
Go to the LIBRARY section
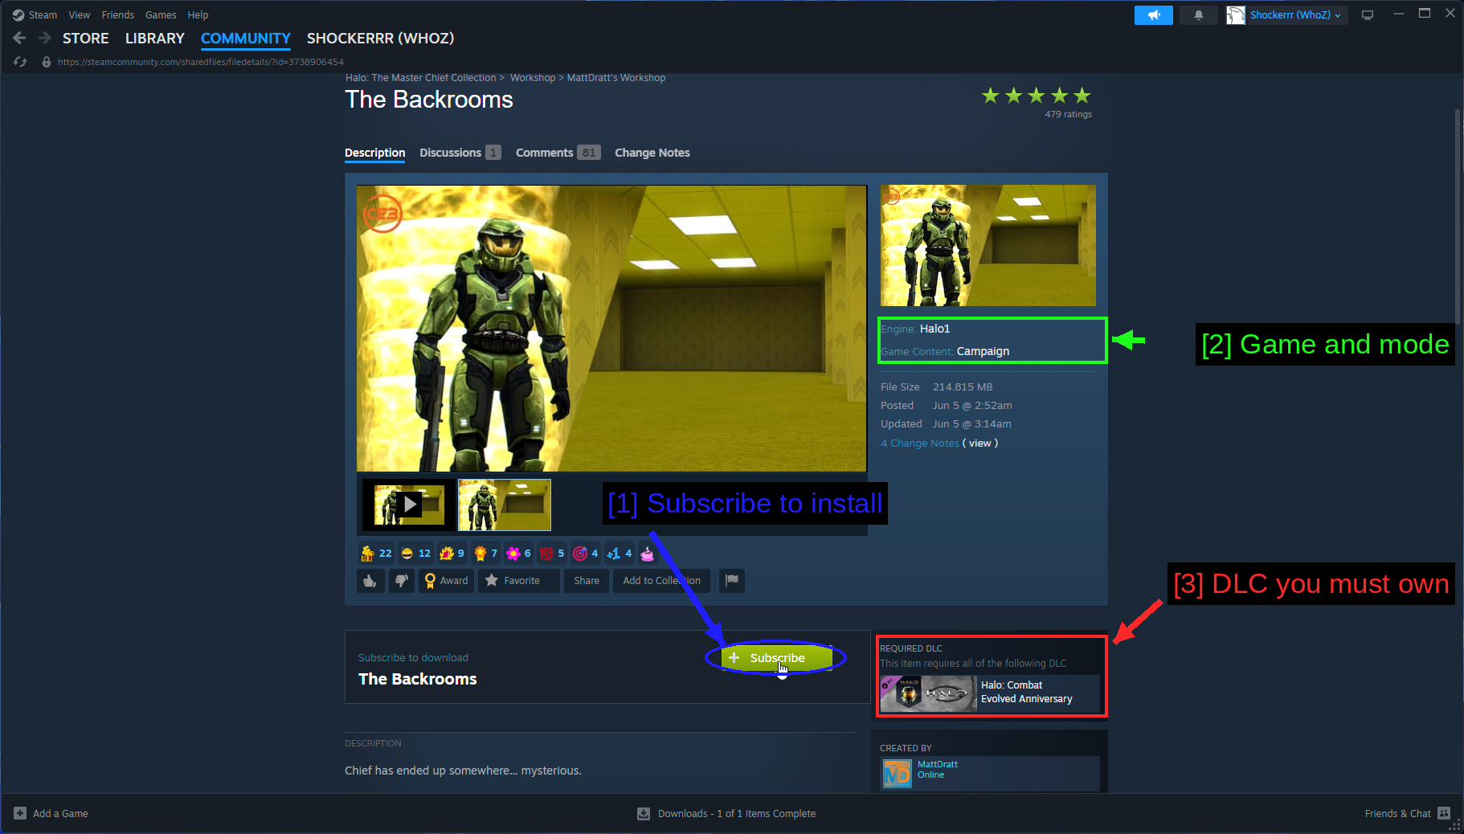click(x=155, y=39)
